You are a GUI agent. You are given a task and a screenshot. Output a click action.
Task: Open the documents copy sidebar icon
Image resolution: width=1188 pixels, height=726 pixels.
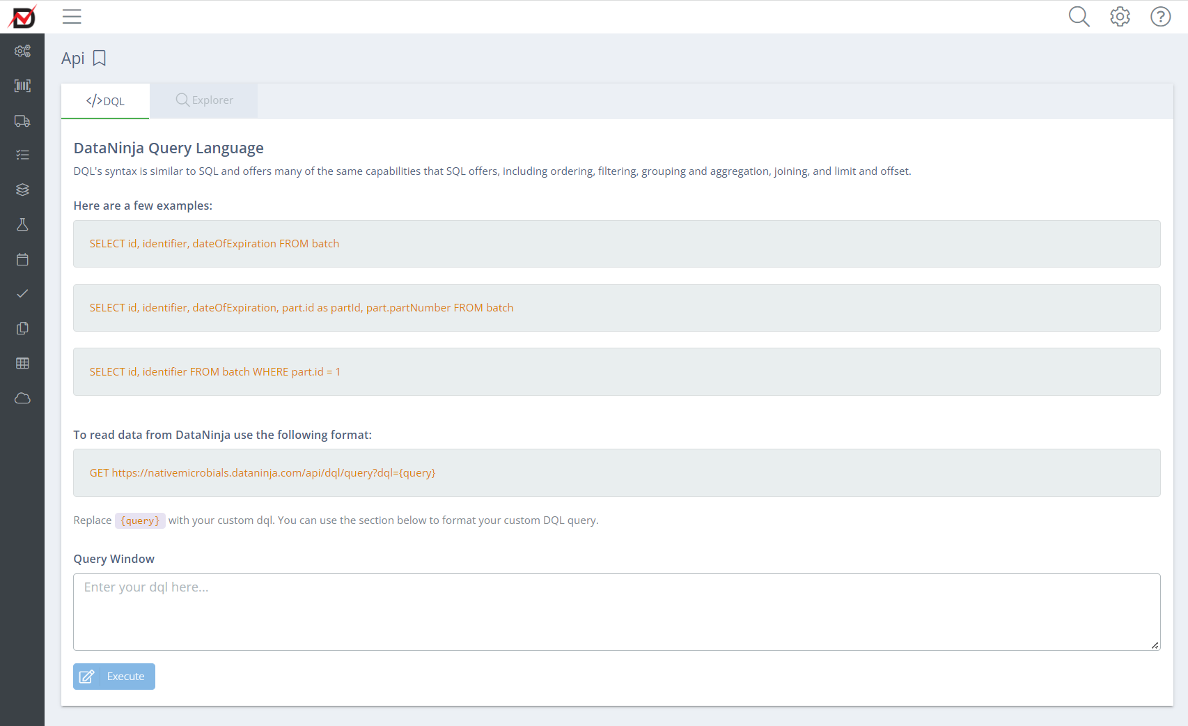pos(22,328)
